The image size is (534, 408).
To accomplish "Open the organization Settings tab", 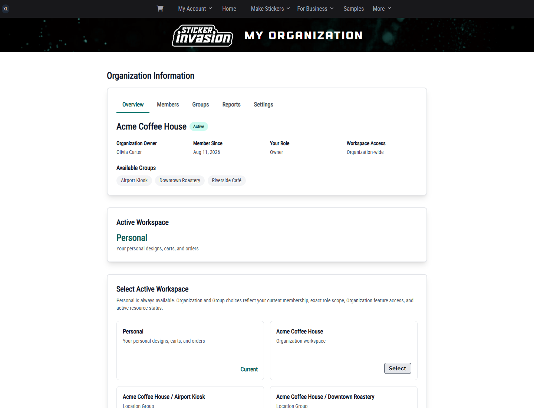I will (264, 105).
